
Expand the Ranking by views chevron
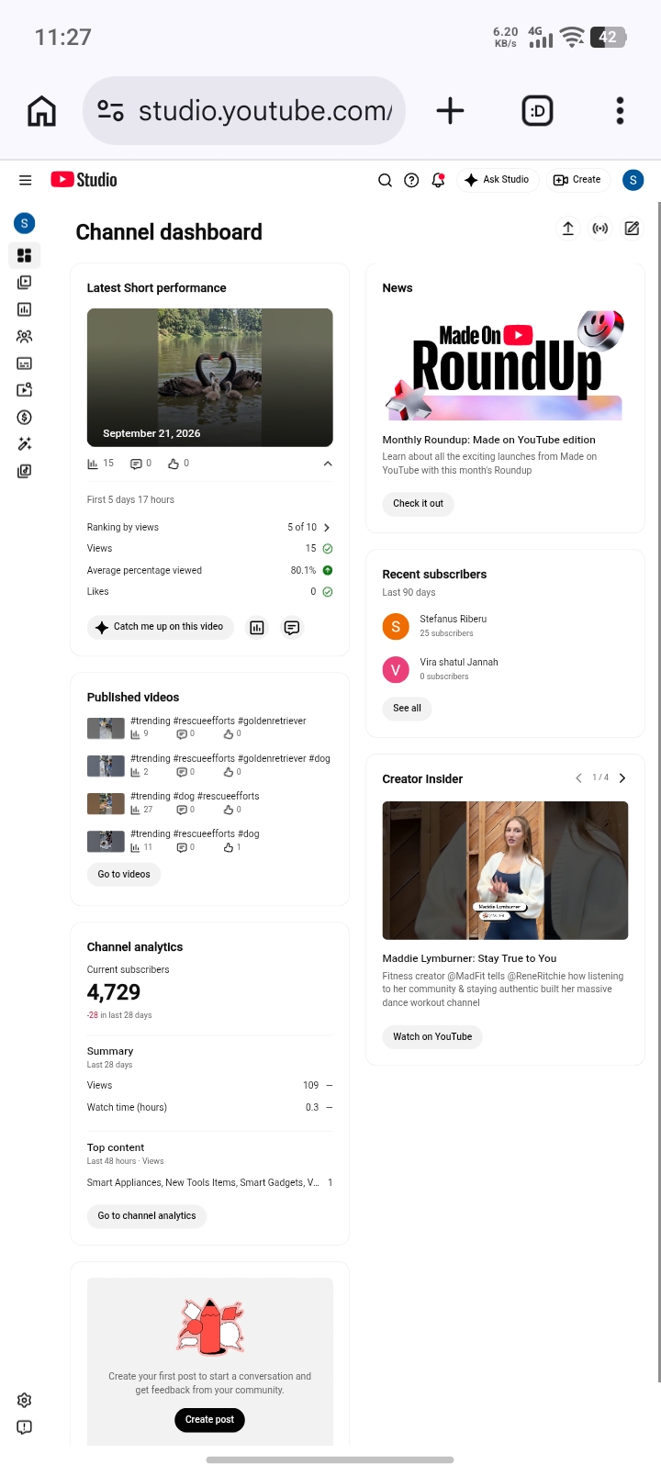[327, 528]
